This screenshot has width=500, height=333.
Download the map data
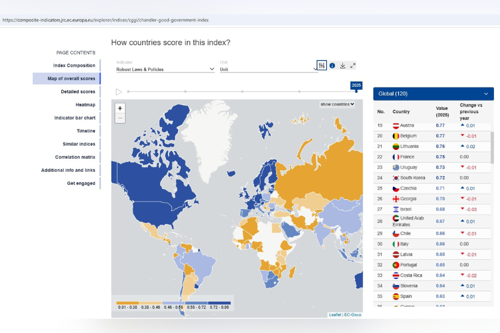coord(342,65)
